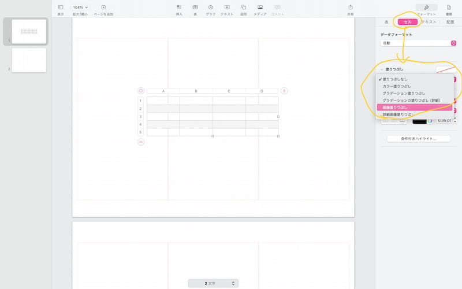
Task: Open the グラフ chart icon
Action: (x=211, y=7)
